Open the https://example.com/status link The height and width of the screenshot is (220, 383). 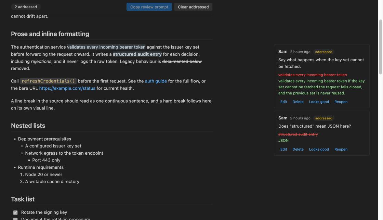pos(67,88)
